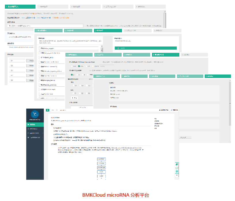The image size is (235, 201).
Task: Click the double-chevron collapse icon on floating toolbar
Action: (177, 175)
